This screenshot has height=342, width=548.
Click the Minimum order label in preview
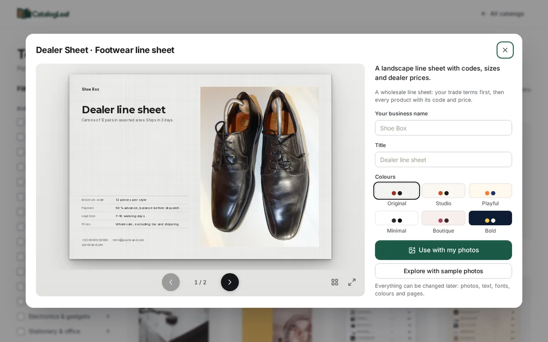(93, 200)
